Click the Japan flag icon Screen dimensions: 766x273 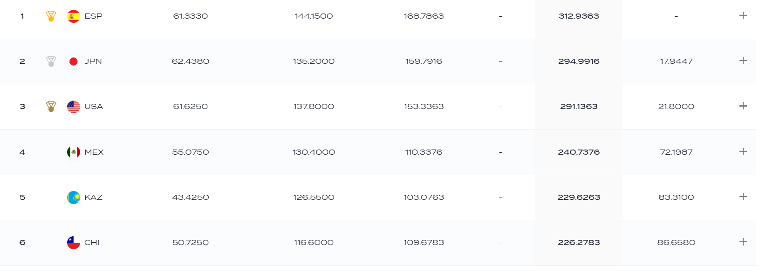point(74,61)
